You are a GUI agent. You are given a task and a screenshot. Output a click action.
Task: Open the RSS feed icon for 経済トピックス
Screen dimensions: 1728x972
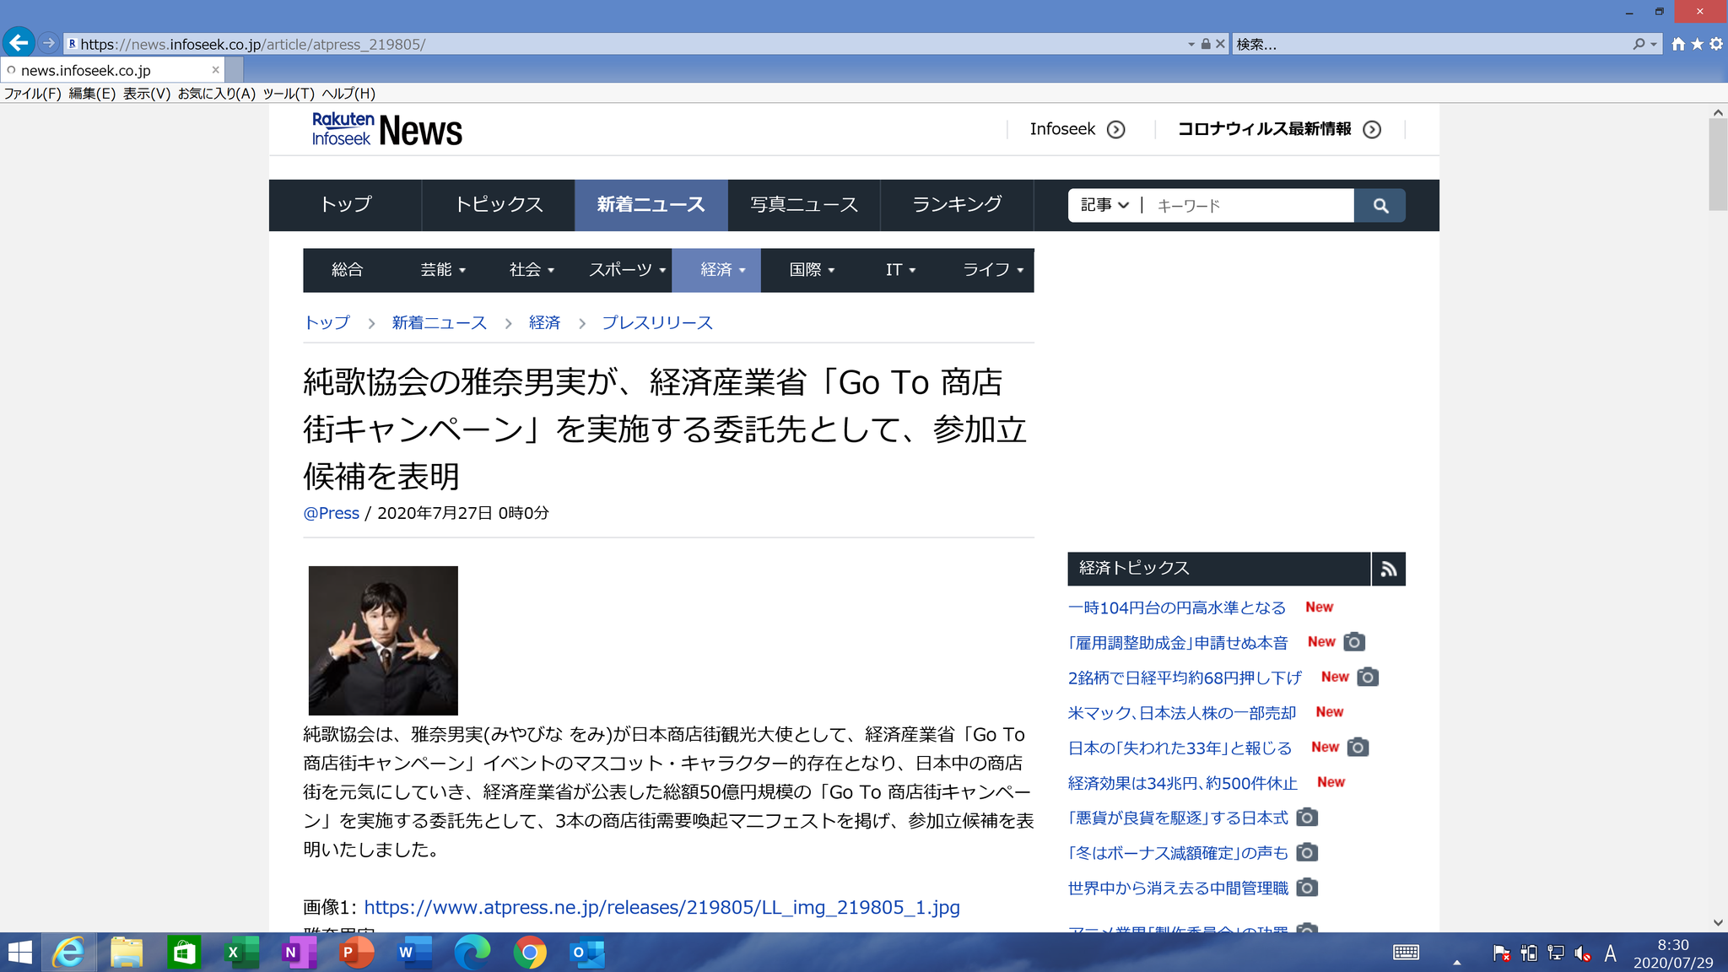tap(1388, 569)
